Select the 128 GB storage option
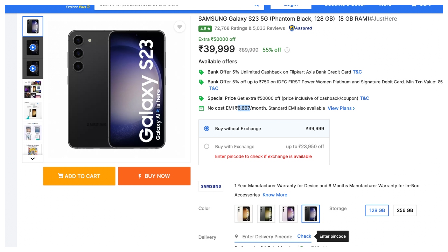The width and height of the screenshot is (448, 252). pyautogui.click(x=377, y=210)
